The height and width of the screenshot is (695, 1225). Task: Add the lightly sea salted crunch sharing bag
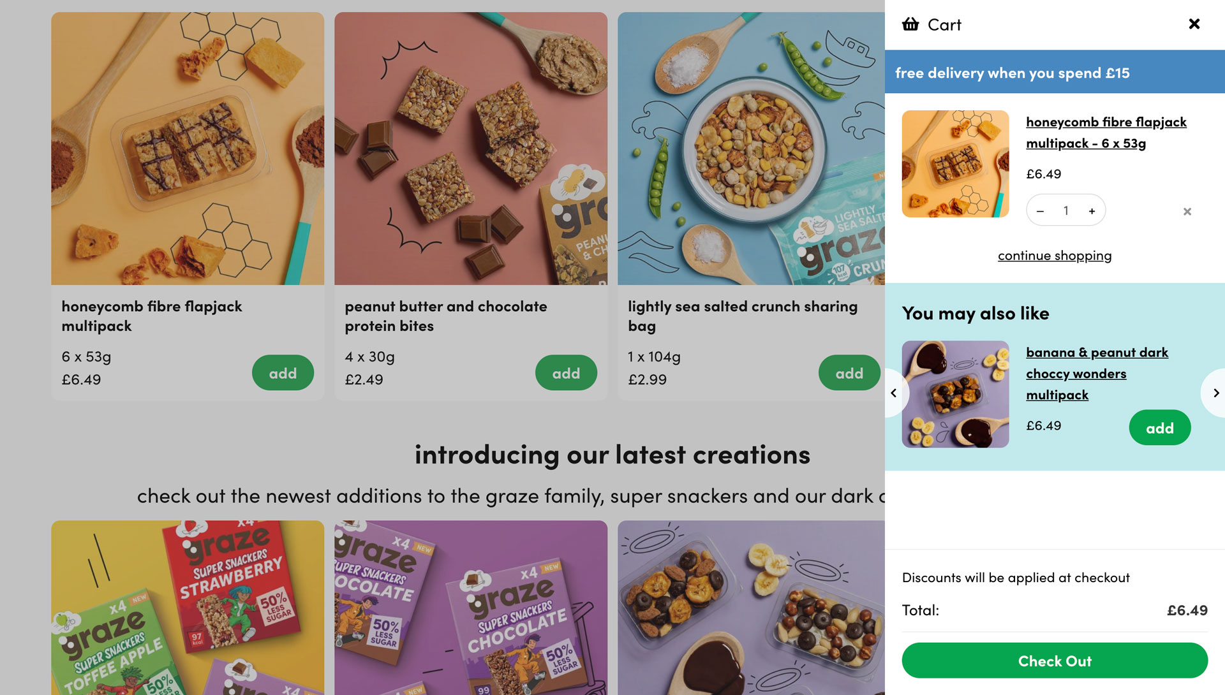pyautogui.click(x=849, y=372)
